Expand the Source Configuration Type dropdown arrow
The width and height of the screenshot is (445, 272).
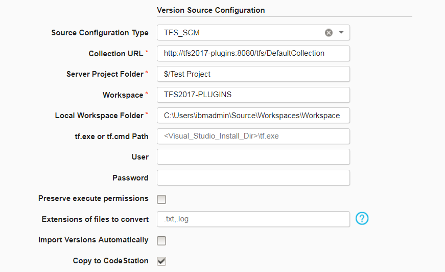pyautogui.click(x=341, y=33)
